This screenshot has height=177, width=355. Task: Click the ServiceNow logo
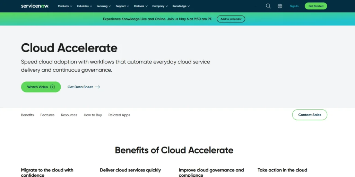tap(35, 6)
